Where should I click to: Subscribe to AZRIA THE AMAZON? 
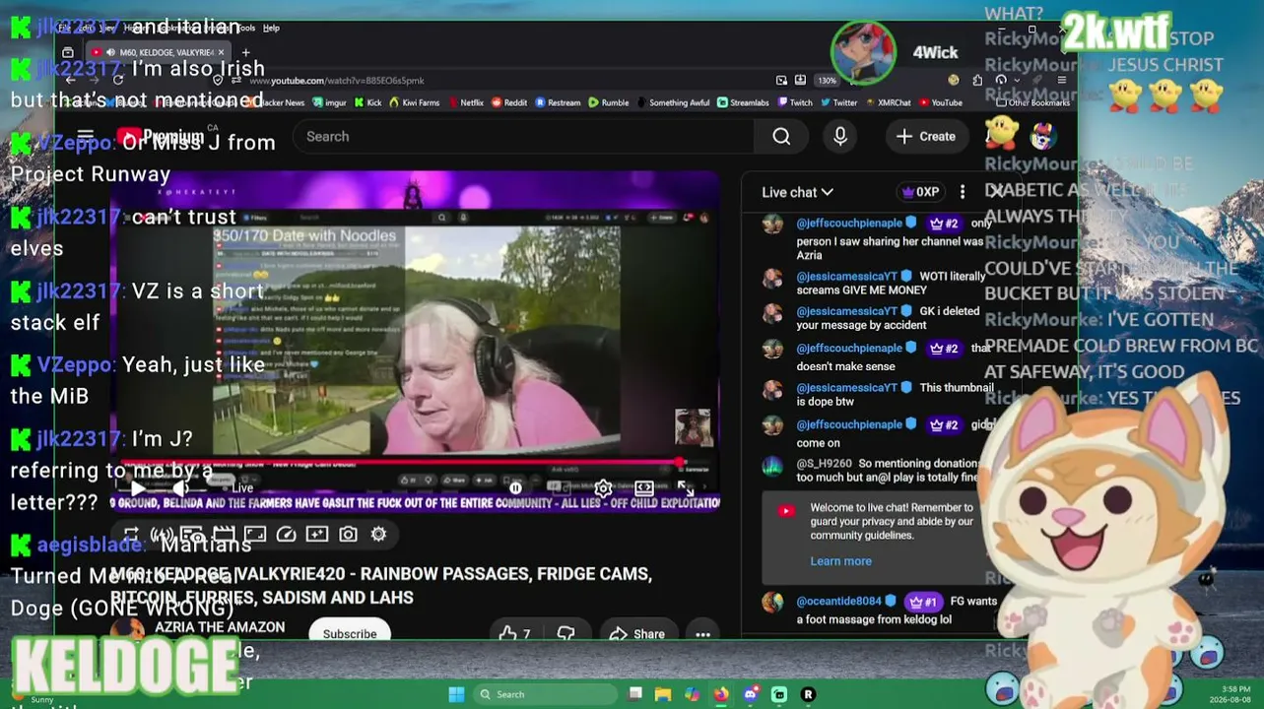click(x=350, y=634)
